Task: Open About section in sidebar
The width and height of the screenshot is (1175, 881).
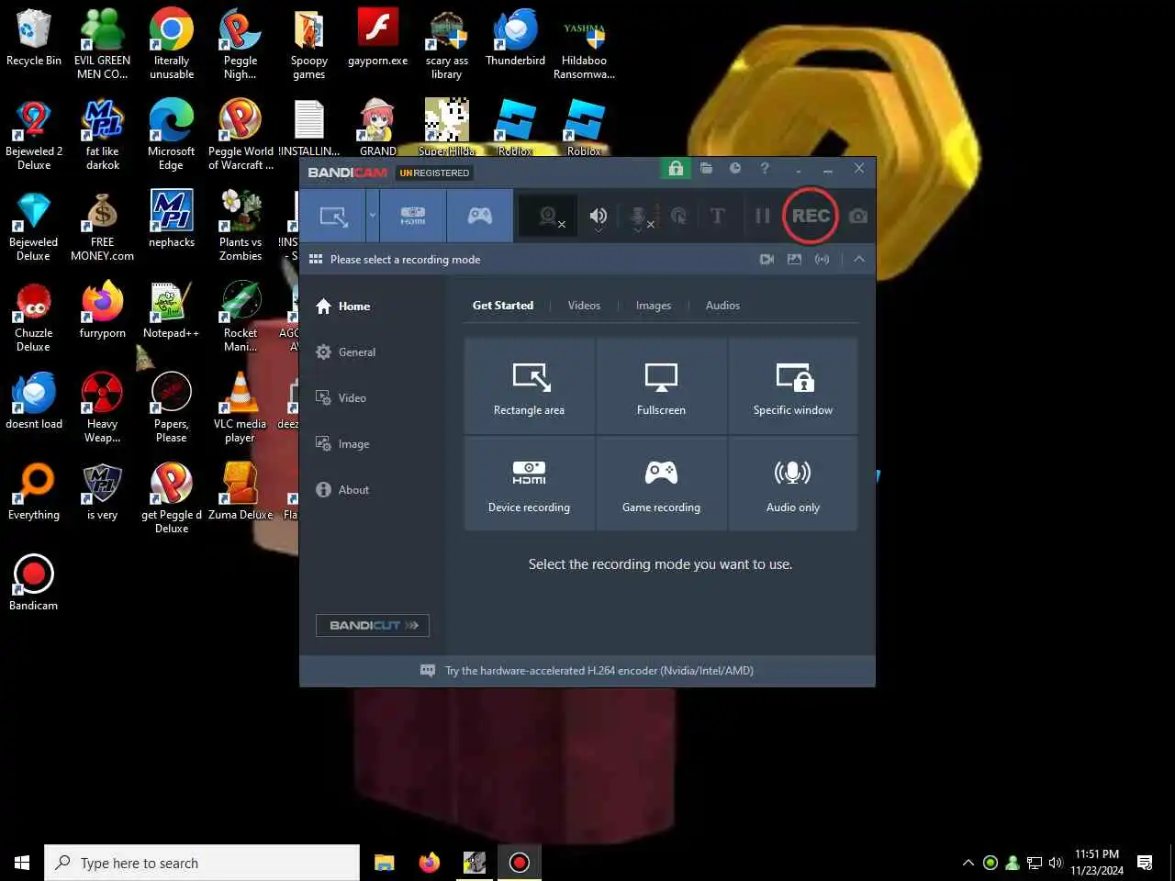Action: pyautogui.click(x=342, y=490)
